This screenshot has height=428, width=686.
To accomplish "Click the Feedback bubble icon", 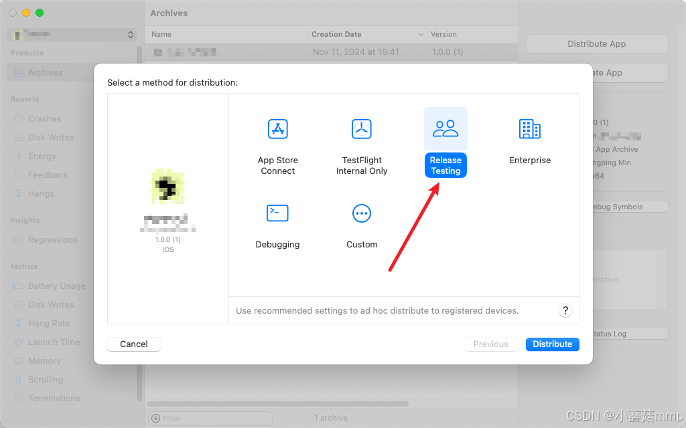I will pos(19,175).
